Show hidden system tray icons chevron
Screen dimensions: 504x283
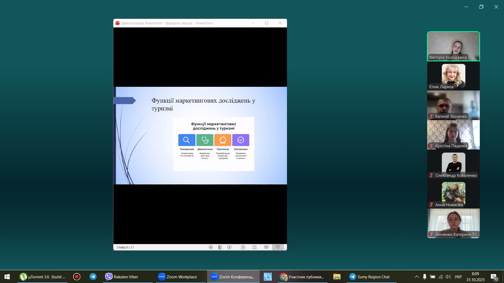[x=417, y=277]
